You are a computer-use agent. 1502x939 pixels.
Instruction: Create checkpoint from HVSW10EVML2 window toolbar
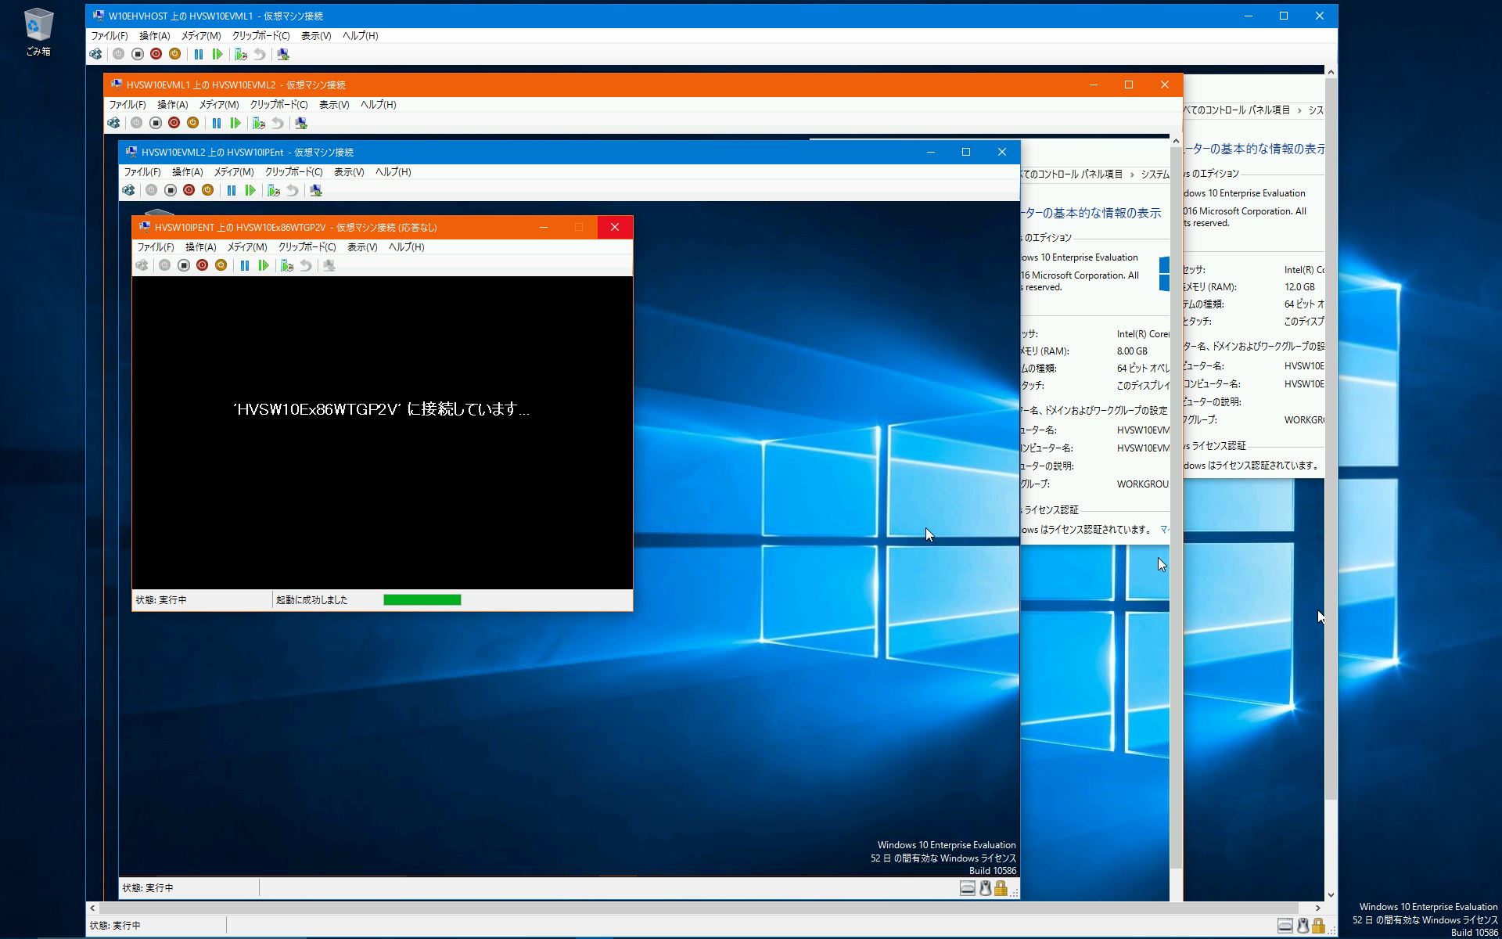point(259,123)
